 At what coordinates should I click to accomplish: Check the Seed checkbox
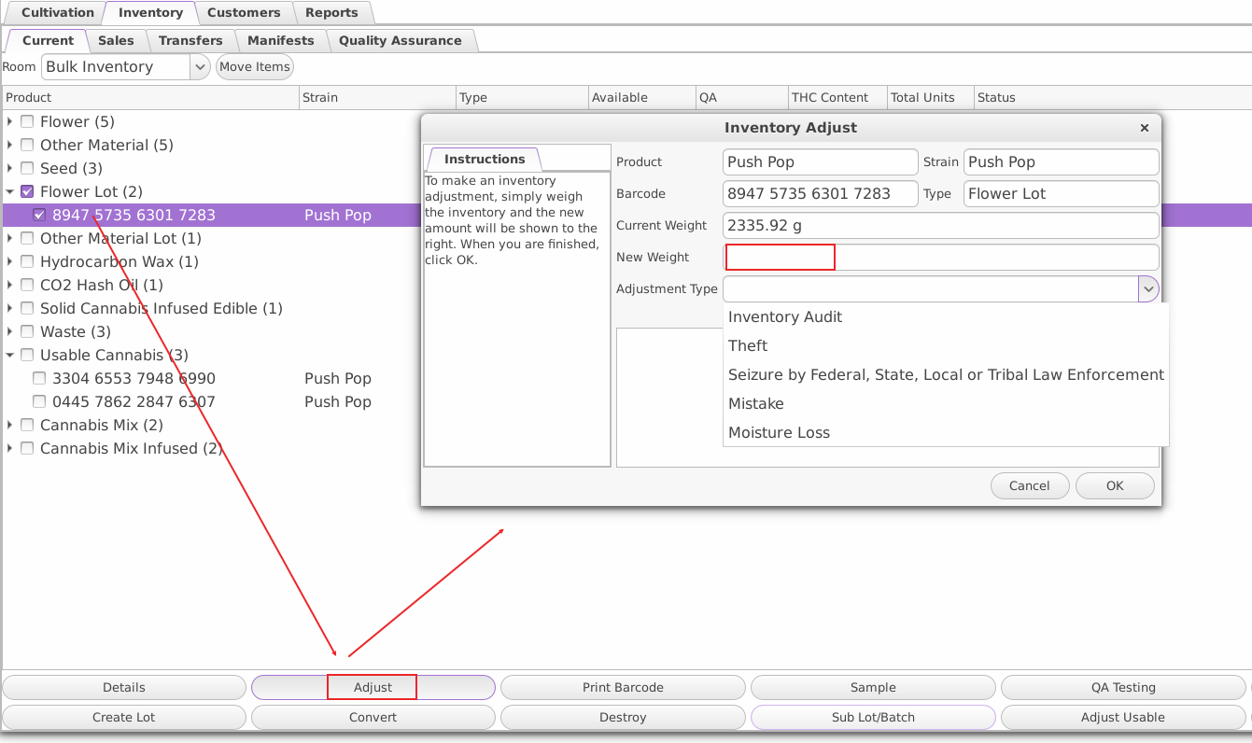(x=26, y=168)
